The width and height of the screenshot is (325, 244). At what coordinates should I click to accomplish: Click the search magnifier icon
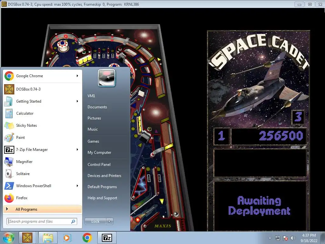[x=73, y=221]
